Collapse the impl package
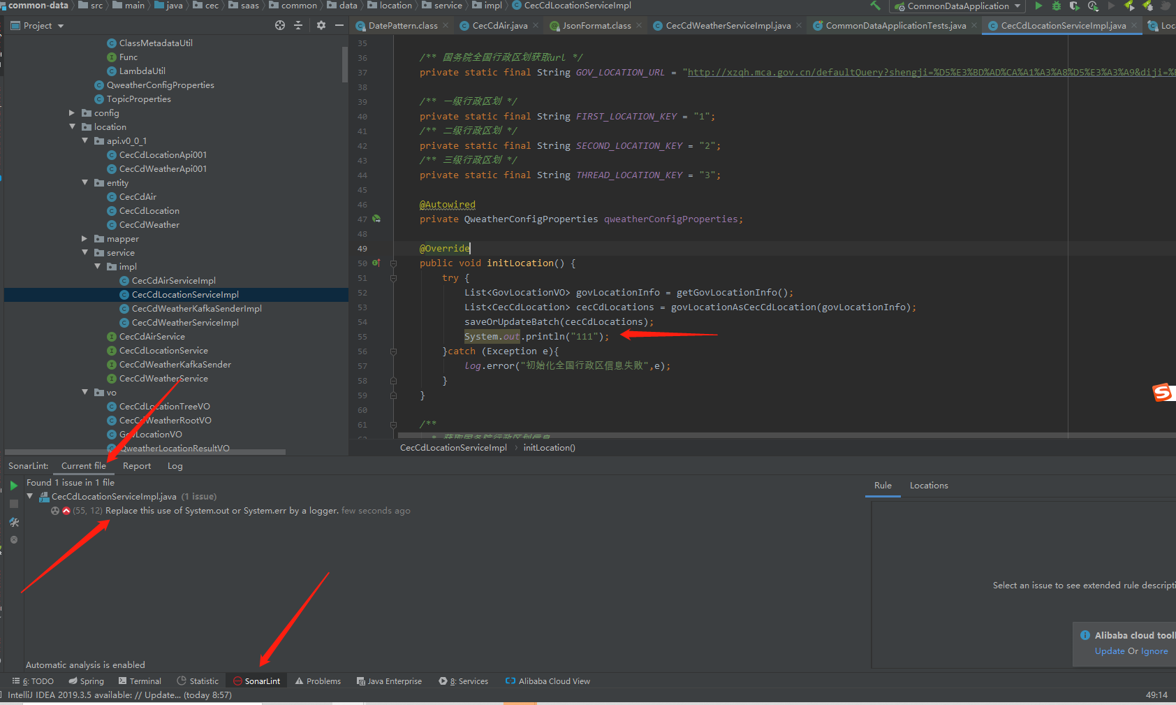 click(97, 266)
